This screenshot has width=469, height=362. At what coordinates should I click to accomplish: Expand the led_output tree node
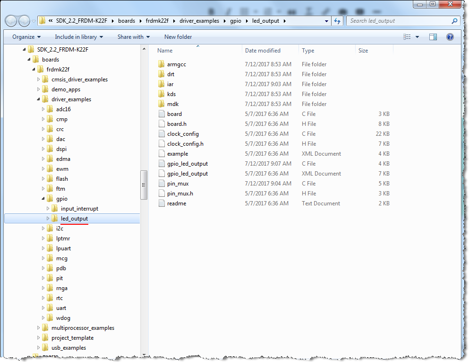48,219
